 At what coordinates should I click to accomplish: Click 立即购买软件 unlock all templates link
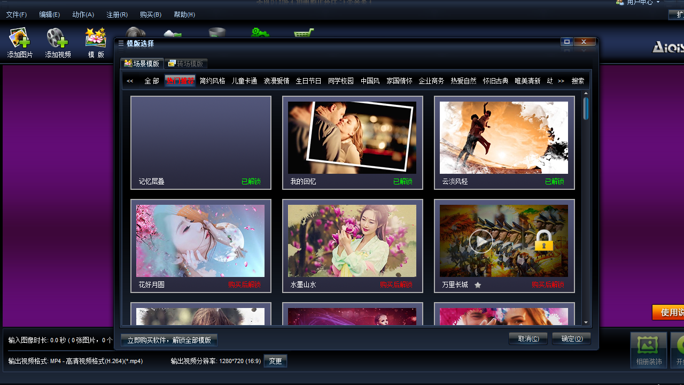click(x=169, y=340)
